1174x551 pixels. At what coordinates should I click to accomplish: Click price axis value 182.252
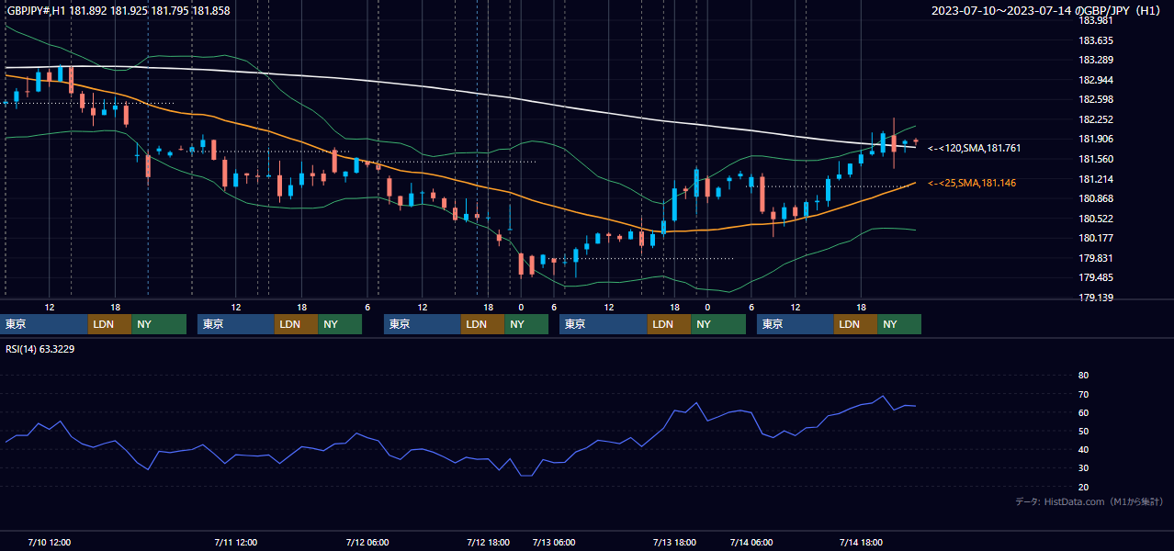[x=1095, y=119]
